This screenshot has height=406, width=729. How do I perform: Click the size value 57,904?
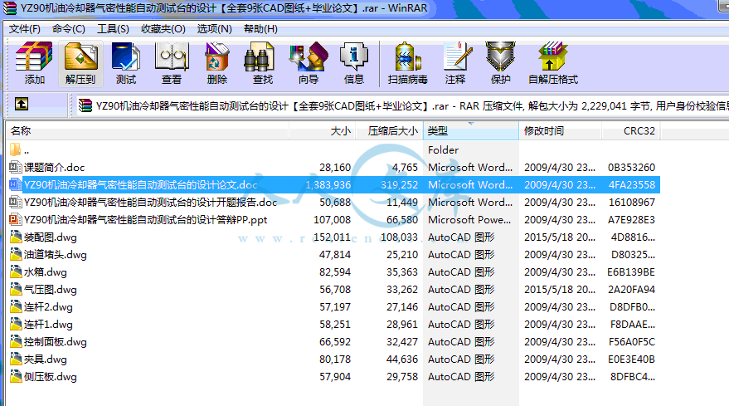(335, 377)
